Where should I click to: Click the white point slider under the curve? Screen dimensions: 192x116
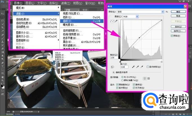click(x=162, y=62)
